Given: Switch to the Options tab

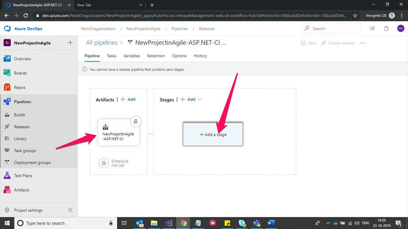Looking at the screenshot, I should (x=179, y=56).
